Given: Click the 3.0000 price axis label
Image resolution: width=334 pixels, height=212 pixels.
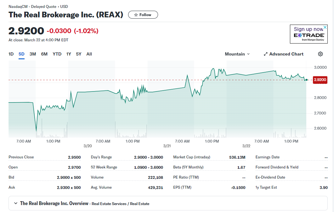Looking at the screenshot, I should coord(320,68).
